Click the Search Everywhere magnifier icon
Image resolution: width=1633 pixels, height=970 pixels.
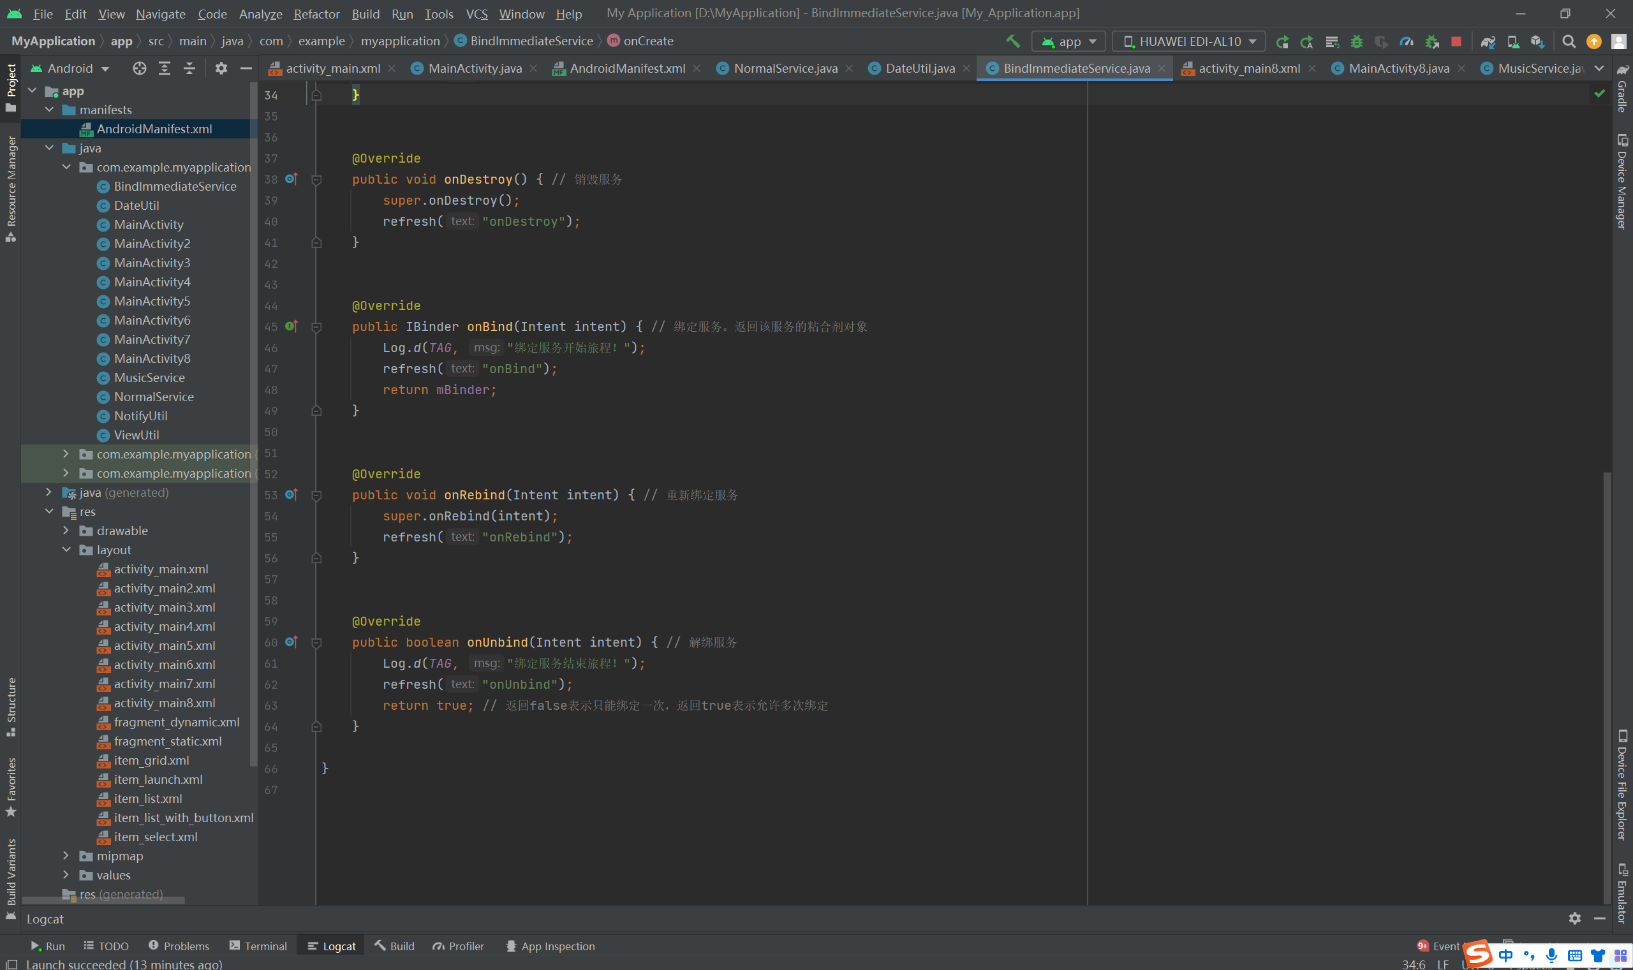pos(1569,42)
